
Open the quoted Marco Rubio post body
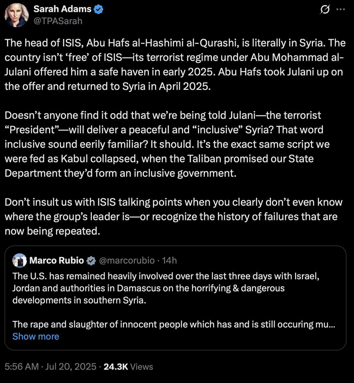coord(175,298)
